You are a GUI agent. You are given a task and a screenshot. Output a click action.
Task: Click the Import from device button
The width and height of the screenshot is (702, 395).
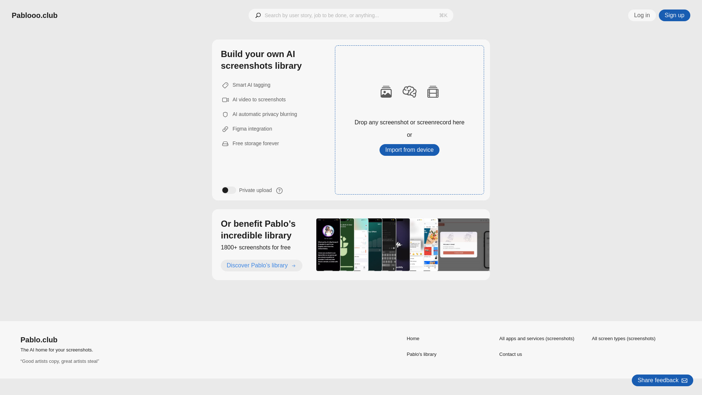pos(409,150)
